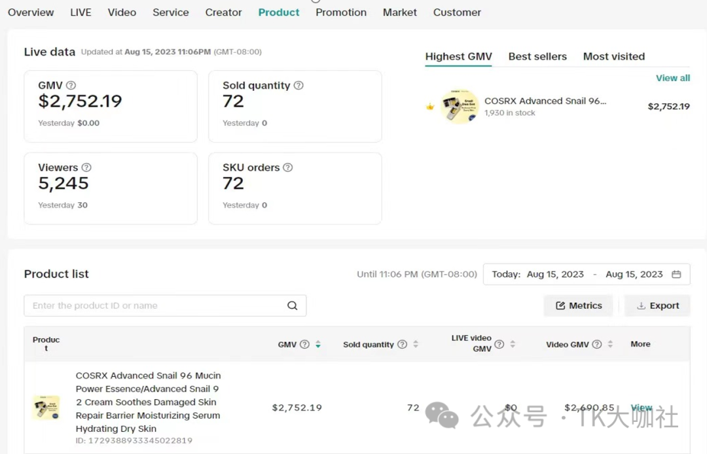Open the Creator navigation tab
Screen dimensions: 707x454
[x=223, y=12]
